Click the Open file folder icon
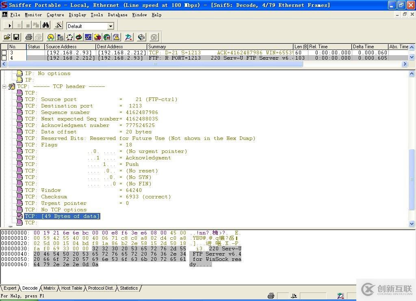The image size is (416, 301). (7, 37)
